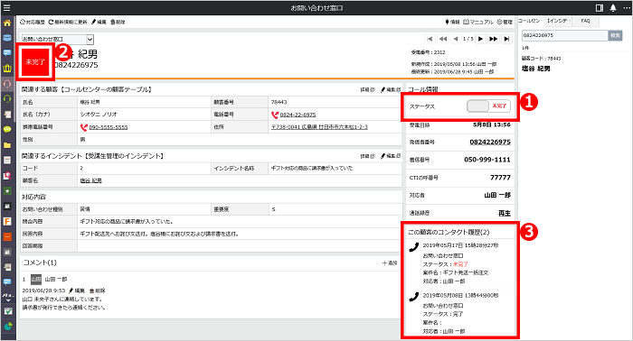The image size is (633, 341).
Task: Jump to the last record
Action: coord(506,39)
